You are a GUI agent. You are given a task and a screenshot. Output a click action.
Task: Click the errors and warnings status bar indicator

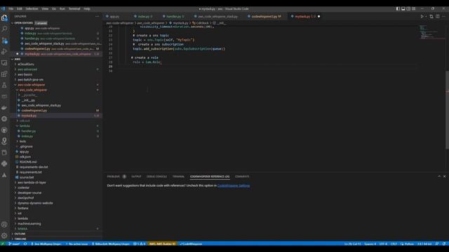140,244
